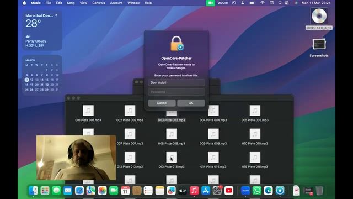The height and width of the screenshot is (199, 353).
Task: Open the Window menu
Action: click(133, 3)
